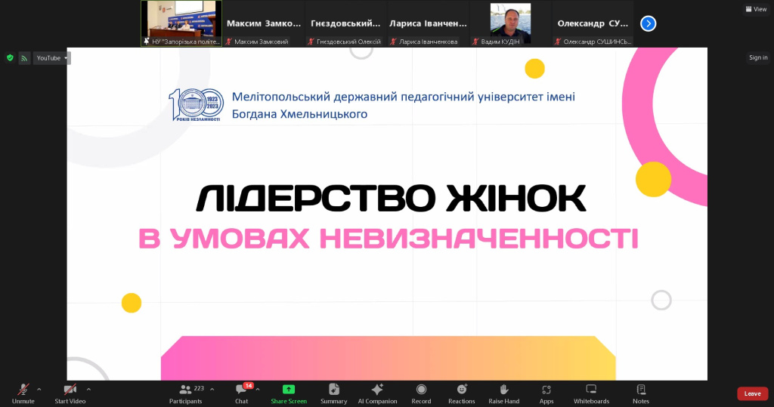
Task: Select the Запорізька політехніка video thumbnail
Action: [x=181, y=23]
